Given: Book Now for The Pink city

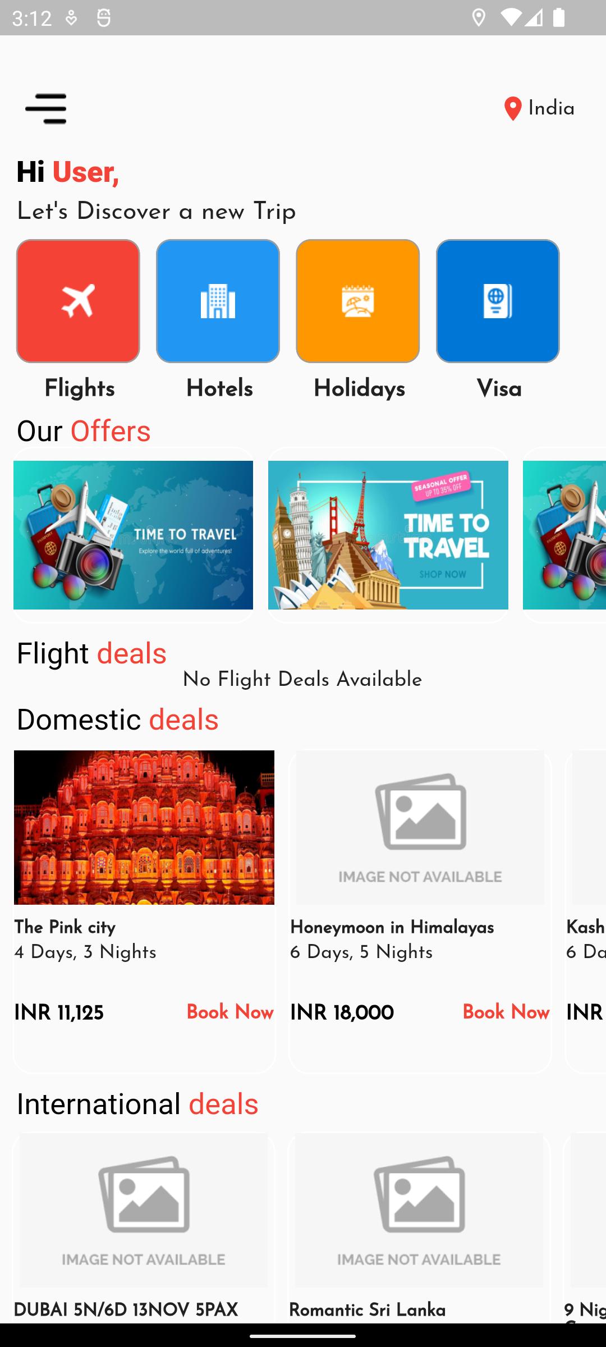Looking at the screenshot, I should [230, 1012].
